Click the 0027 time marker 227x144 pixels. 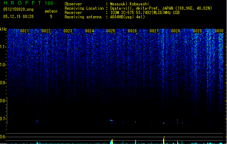point(154,31)
